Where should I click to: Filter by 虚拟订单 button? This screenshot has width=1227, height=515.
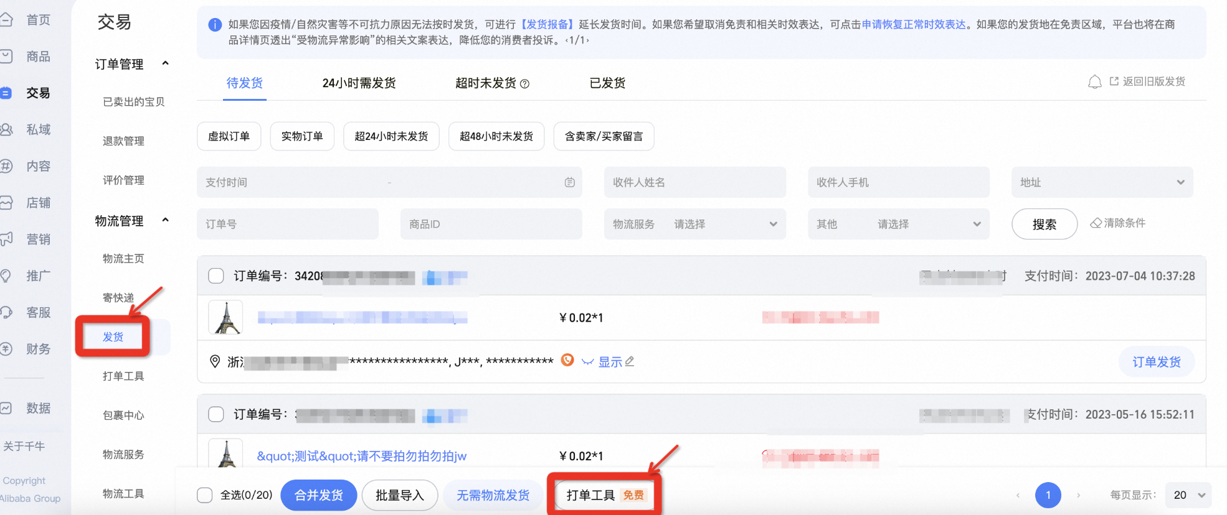(229, 136)
